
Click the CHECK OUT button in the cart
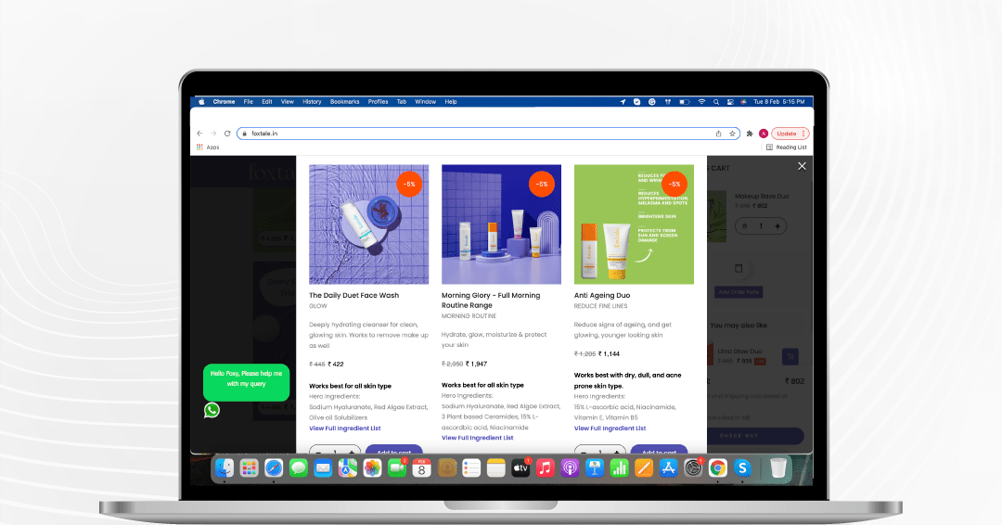point(739,436)
